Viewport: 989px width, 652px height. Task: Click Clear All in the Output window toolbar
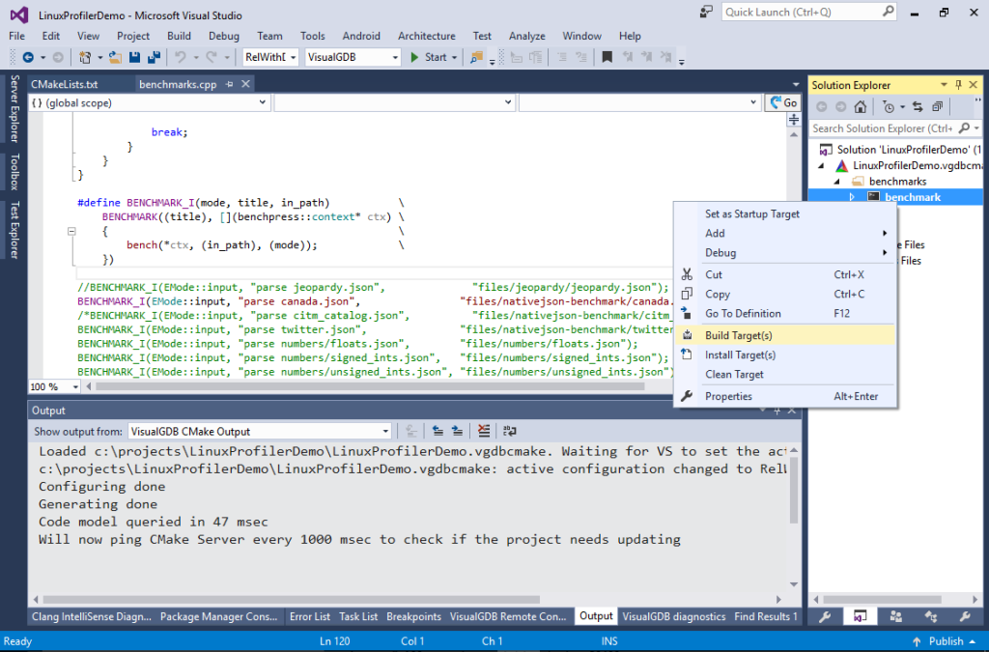tap(483, 431)
